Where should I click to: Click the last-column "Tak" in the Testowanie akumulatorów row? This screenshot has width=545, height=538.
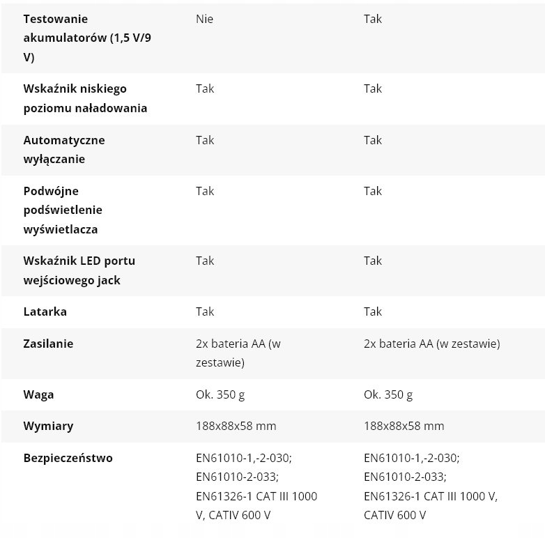pyautogui.click(x=373, y=19)
